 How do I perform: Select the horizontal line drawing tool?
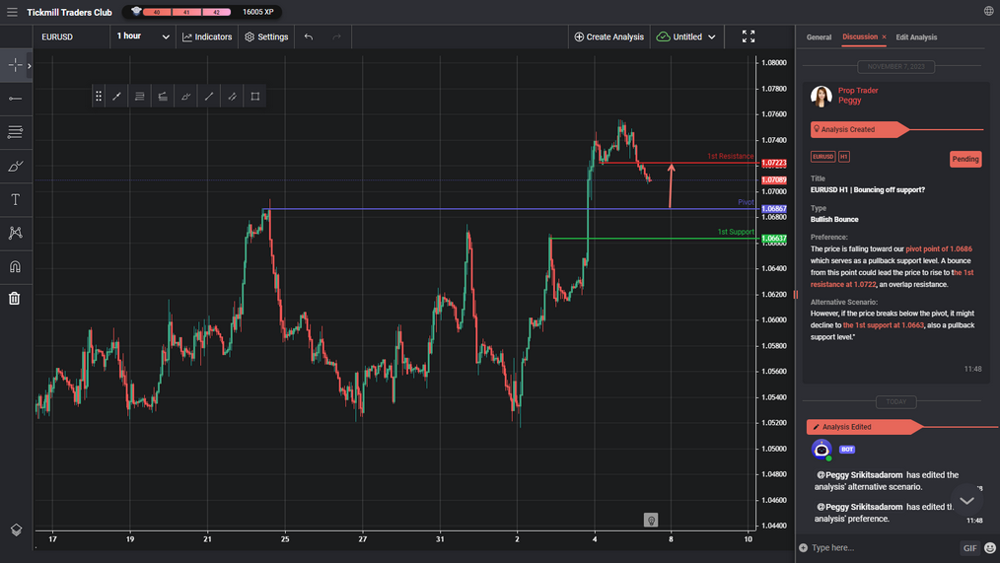pos(15,99)
